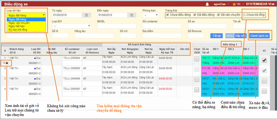This screenshot has width=277, height=119.
Task: Click blue triangle Exp icon in row 4
Action: (x=35, y=88)
